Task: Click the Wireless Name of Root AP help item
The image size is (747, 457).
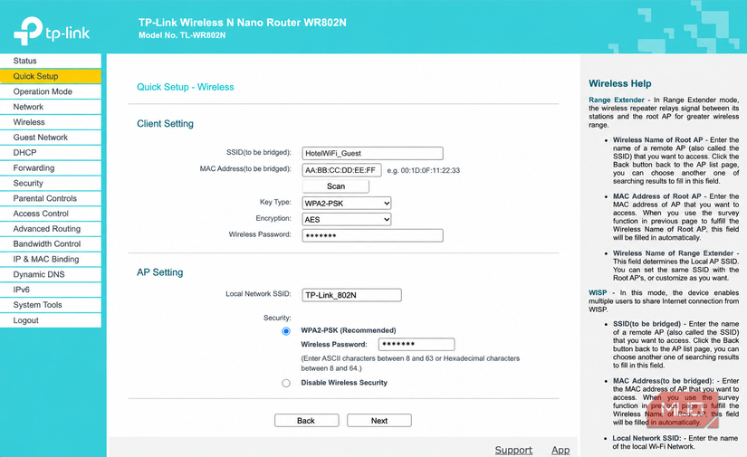Action: point(658,140)
